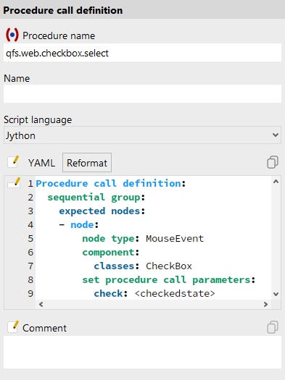
Task: Click 'Procedure call definition:' on line 1
Action: click(111, 183)
